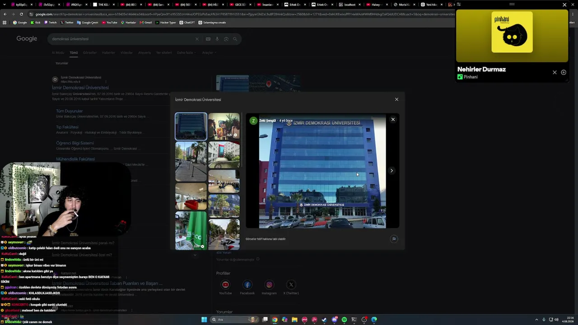Open Discord from the taskbar
This screenshot has width=578, height=325.
[334, 320]
